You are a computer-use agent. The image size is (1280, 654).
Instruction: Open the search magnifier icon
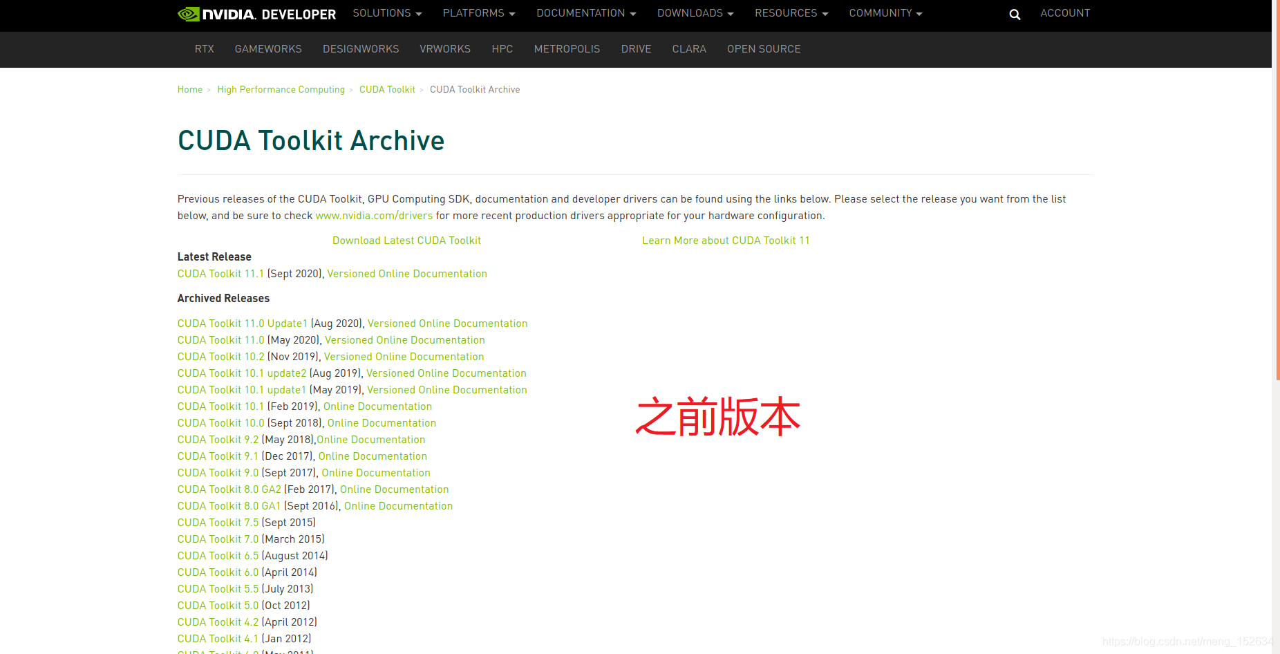click(x=1015, y=14)
